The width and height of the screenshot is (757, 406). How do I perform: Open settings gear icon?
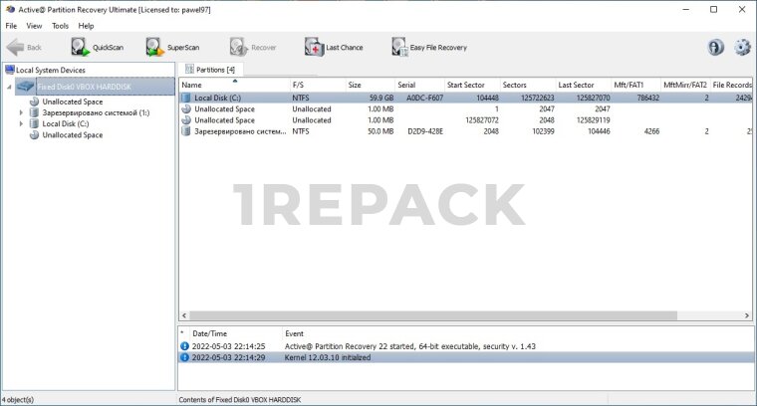click(742, 48)
